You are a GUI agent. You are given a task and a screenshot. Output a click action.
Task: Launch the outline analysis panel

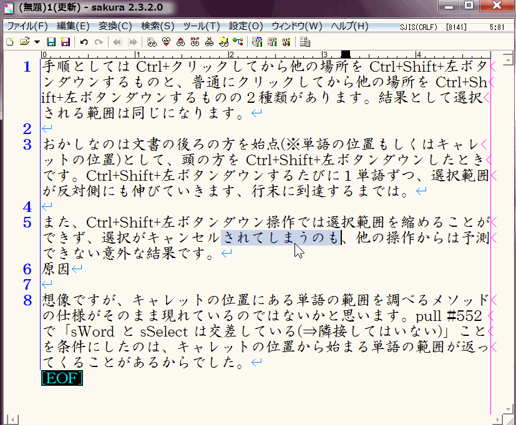point(304,42)
